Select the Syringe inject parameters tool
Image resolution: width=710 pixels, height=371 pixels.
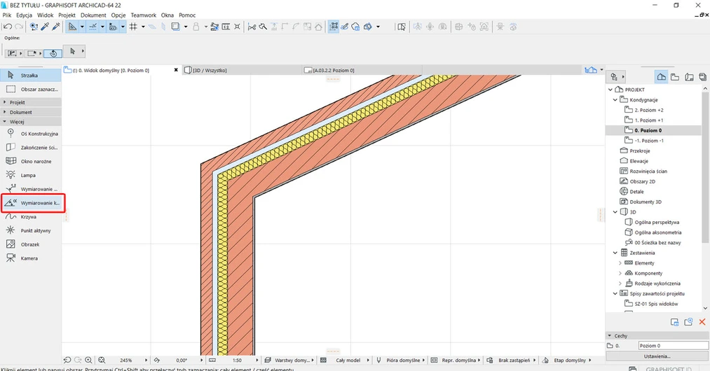coord(55,27)
